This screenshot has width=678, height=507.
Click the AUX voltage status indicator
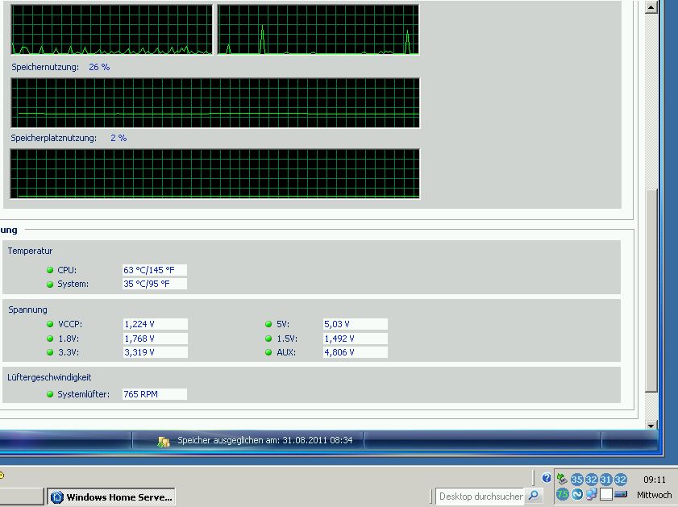268,352
